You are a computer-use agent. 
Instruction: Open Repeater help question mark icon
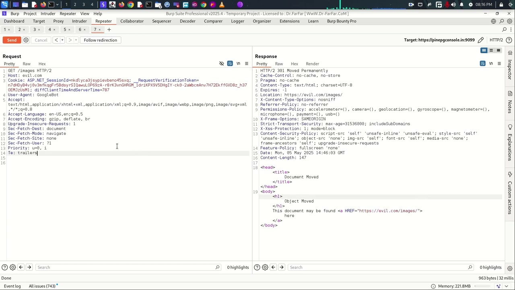tap(509, 40)
